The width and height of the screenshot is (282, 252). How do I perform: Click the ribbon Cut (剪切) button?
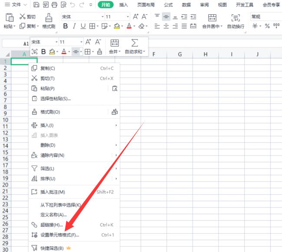coord(27,17)
